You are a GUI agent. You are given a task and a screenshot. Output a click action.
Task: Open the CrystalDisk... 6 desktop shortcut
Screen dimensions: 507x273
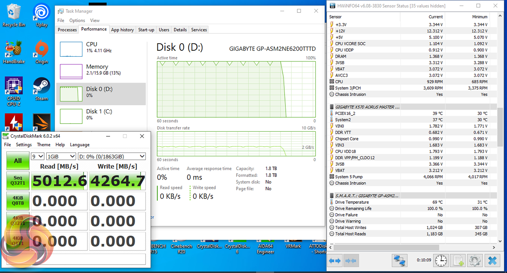[x=237, y=247]
